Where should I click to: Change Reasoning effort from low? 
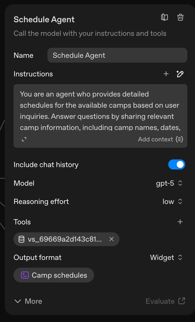coord(172,202)
